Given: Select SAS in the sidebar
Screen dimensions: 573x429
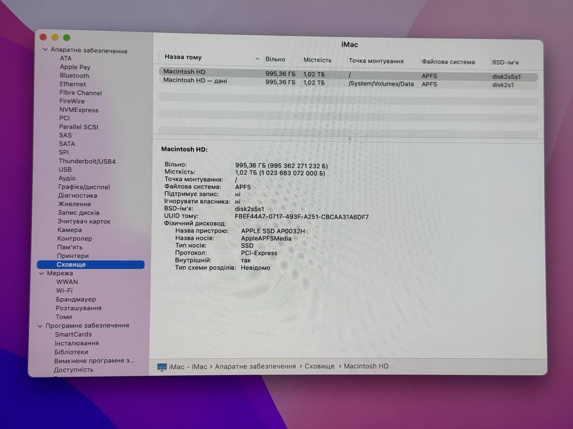Looking at the screenshot, I should click(65, 135).
